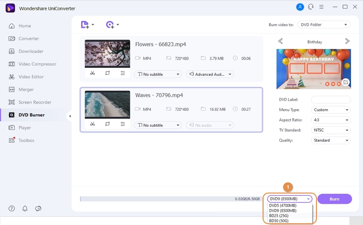Edit the Birthday template with pencil icon

click(x=345, y=82)
